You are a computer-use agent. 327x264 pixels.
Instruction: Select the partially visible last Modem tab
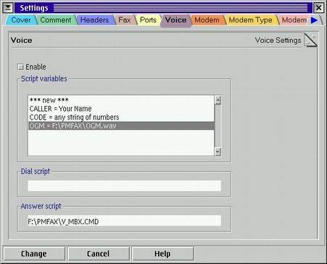click(x=294, y=20)
